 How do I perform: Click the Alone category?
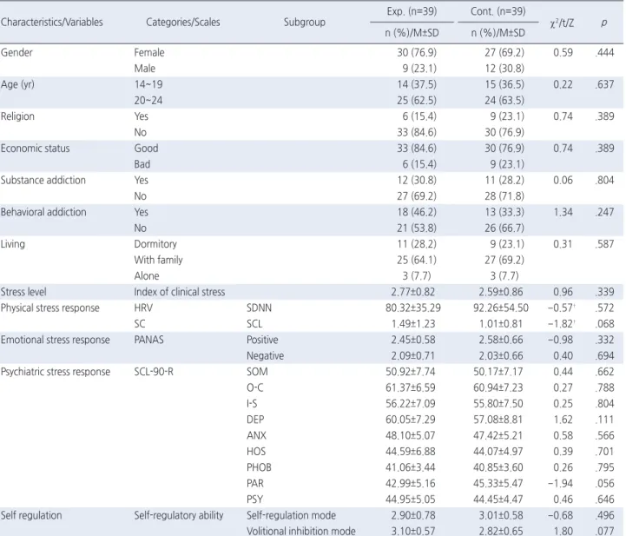[147, 276]
